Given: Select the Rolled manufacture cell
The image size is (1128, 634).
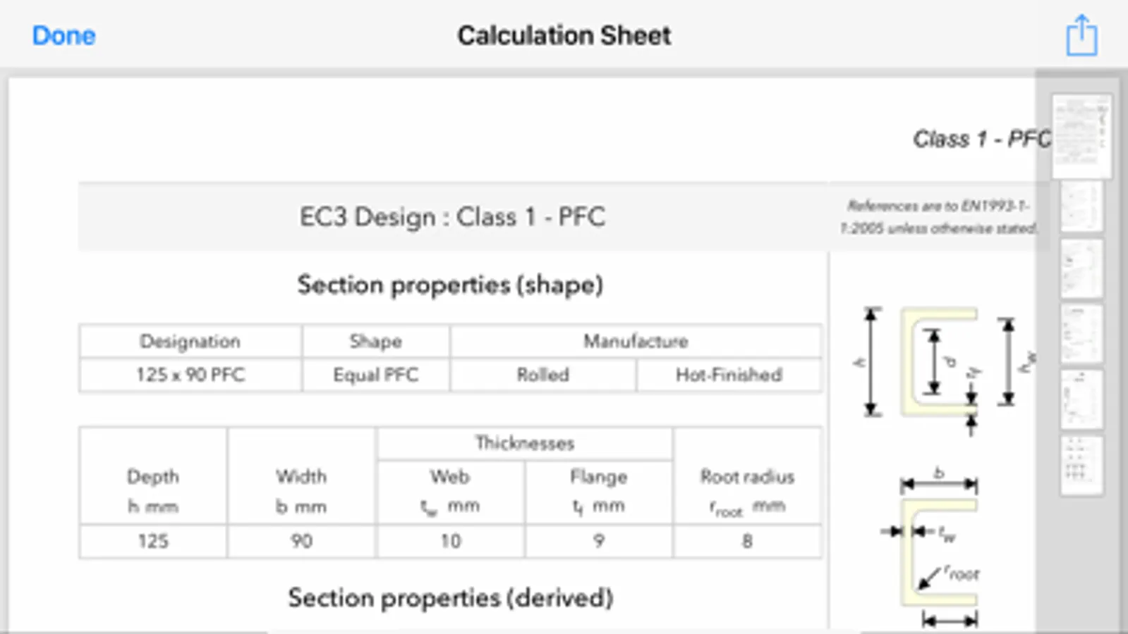Looking at the screenshot, I should point(542,375).
